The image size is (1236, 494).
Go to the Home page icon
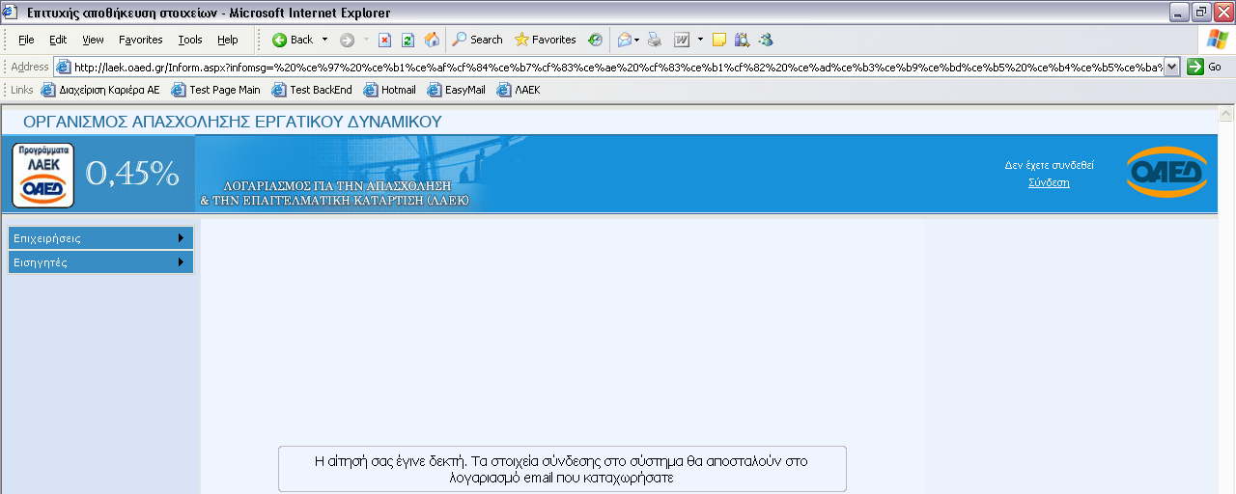pos(432,40)
